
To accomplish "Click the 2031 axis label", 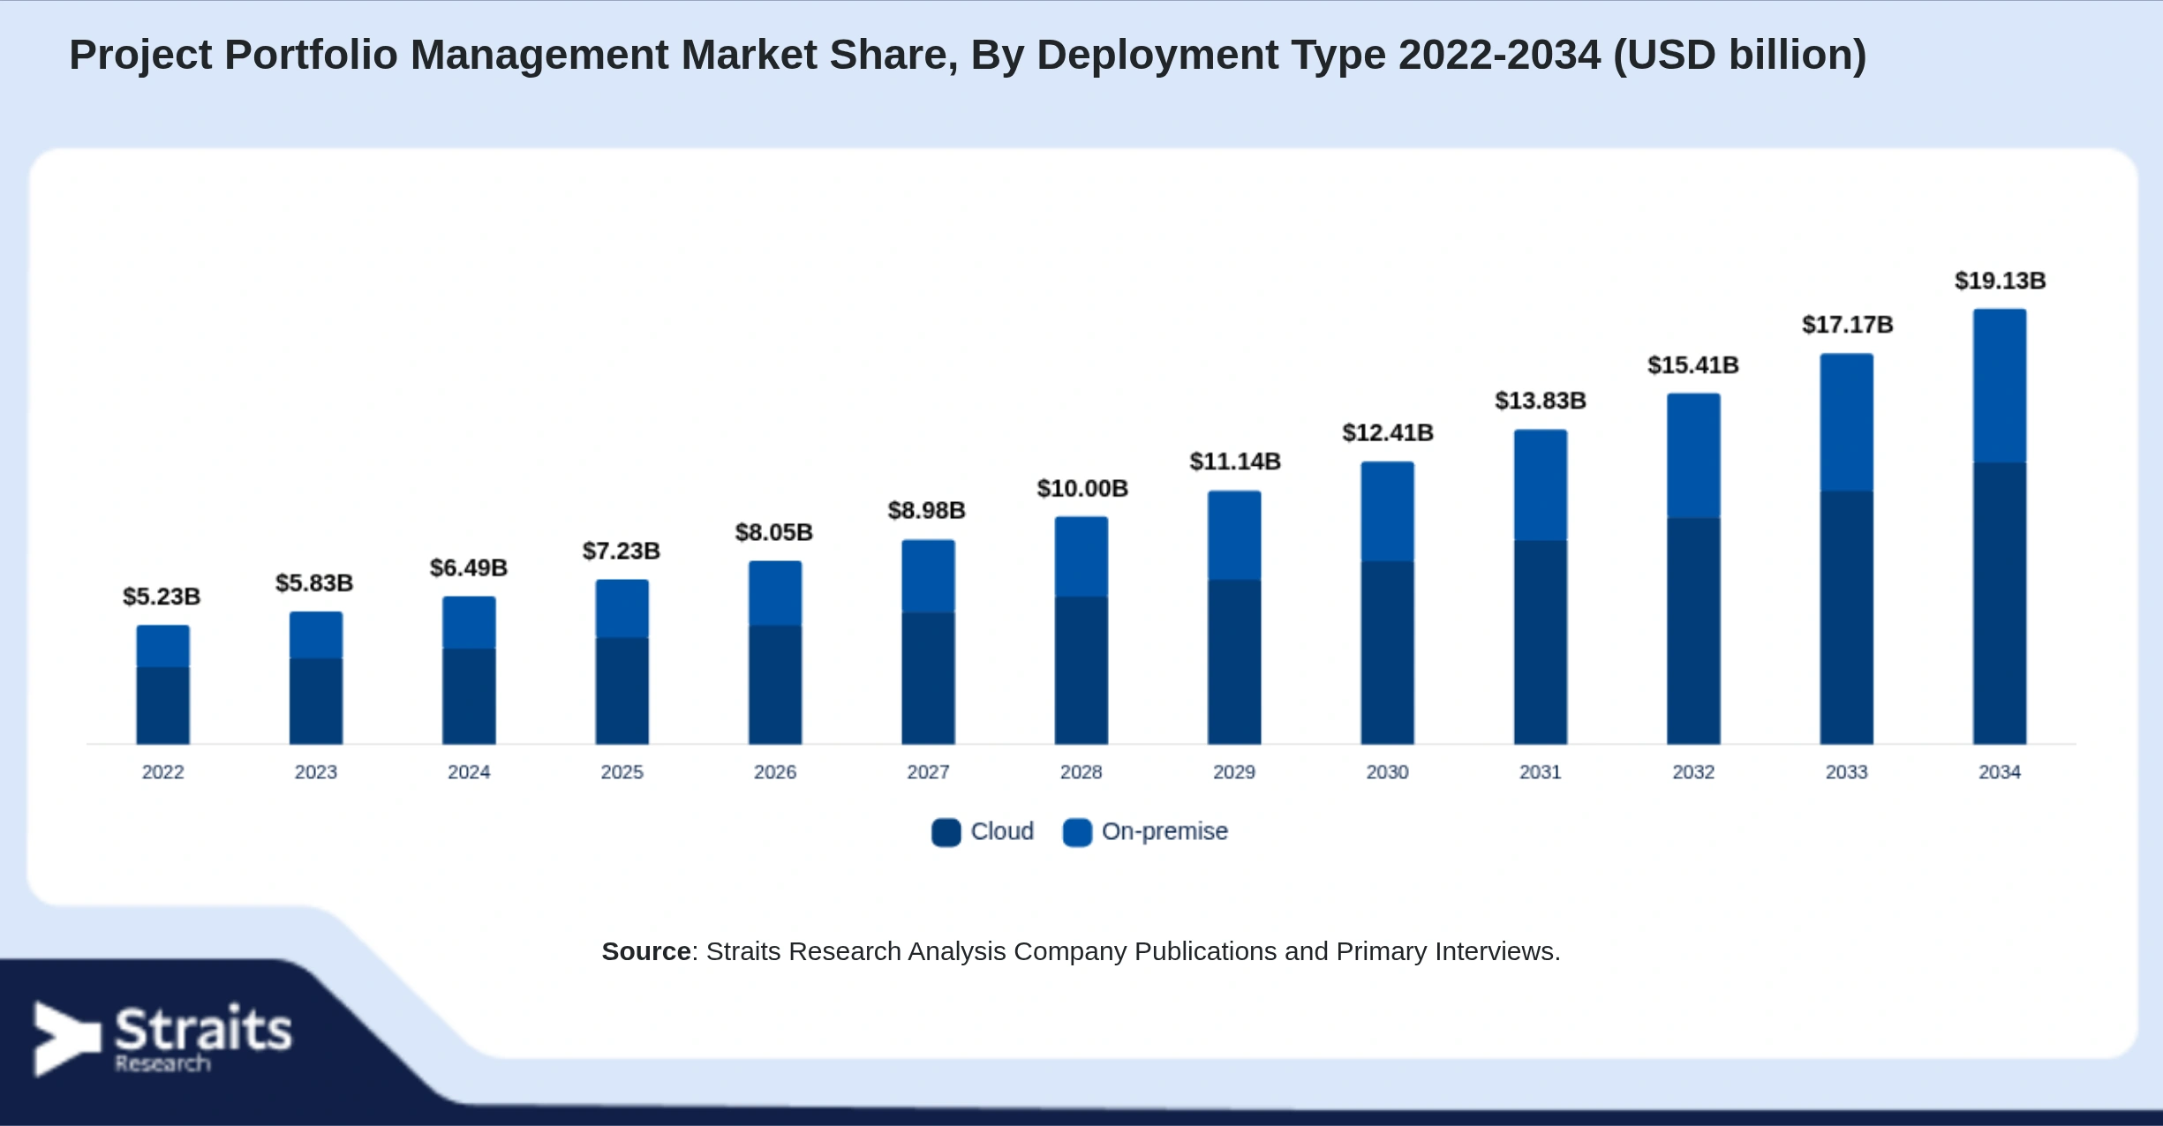I will click(x=1541, y=772).
